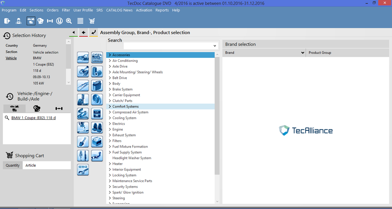Viewport: 392px width, 209px height.
Task: Select the brake disc assembly icon
Action: [x=97, y=100]
